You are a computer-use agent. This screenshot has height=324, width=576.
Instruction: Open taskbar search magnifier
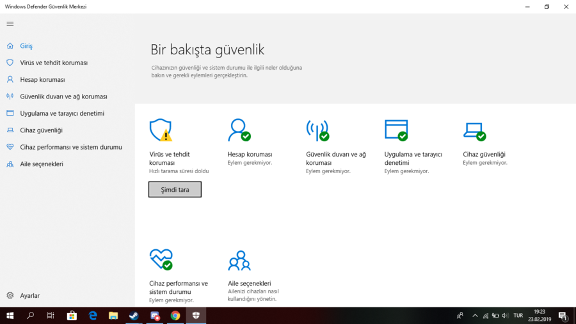point(31,316)
